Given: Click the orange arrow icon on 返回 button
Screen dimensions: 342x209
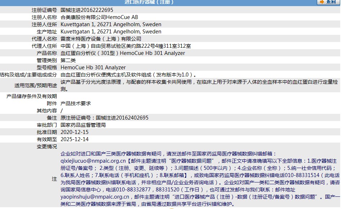Looking at the screenshot, I should (x=322, y=2).
